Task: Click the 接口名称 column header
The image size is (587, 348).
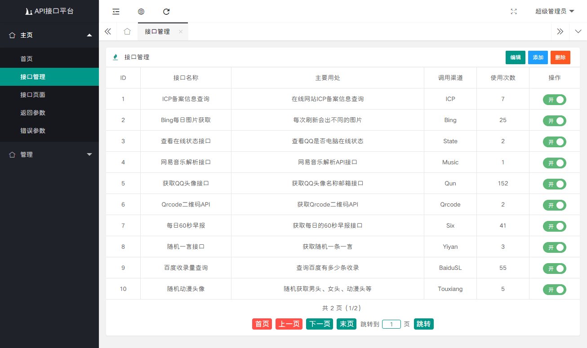Action: (x=186, y=78)
